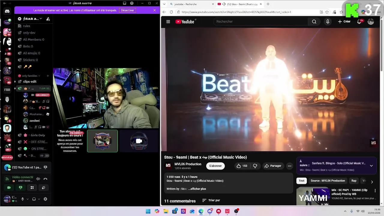384x216 pixels.
Task: Disconnect from the voice call
Action: point(45,179)
